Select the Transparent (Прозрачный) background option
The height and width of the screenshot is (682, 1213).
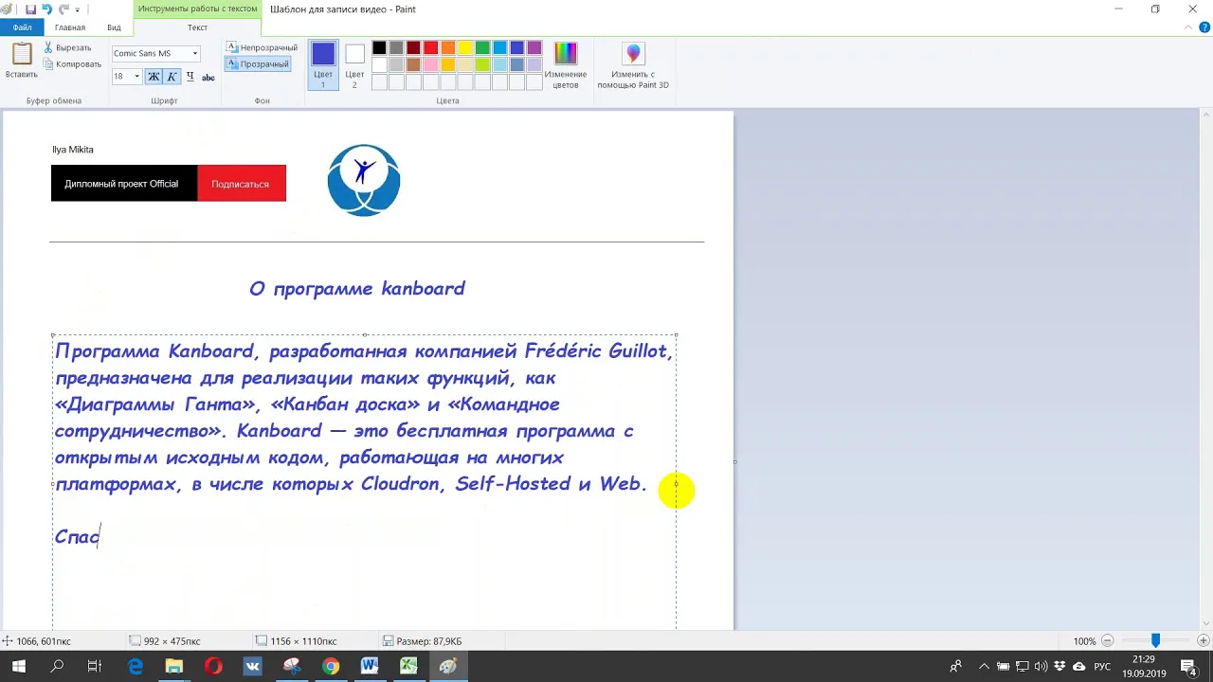coord(257,64)
